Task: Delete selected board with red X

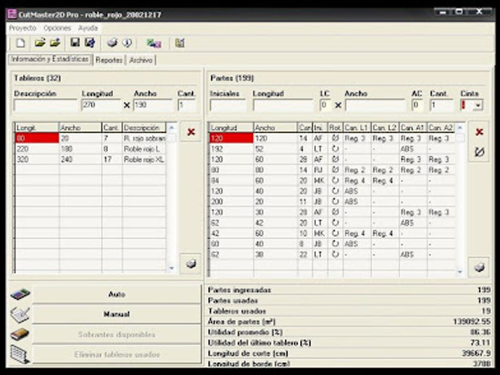Action: click(191, 132)
